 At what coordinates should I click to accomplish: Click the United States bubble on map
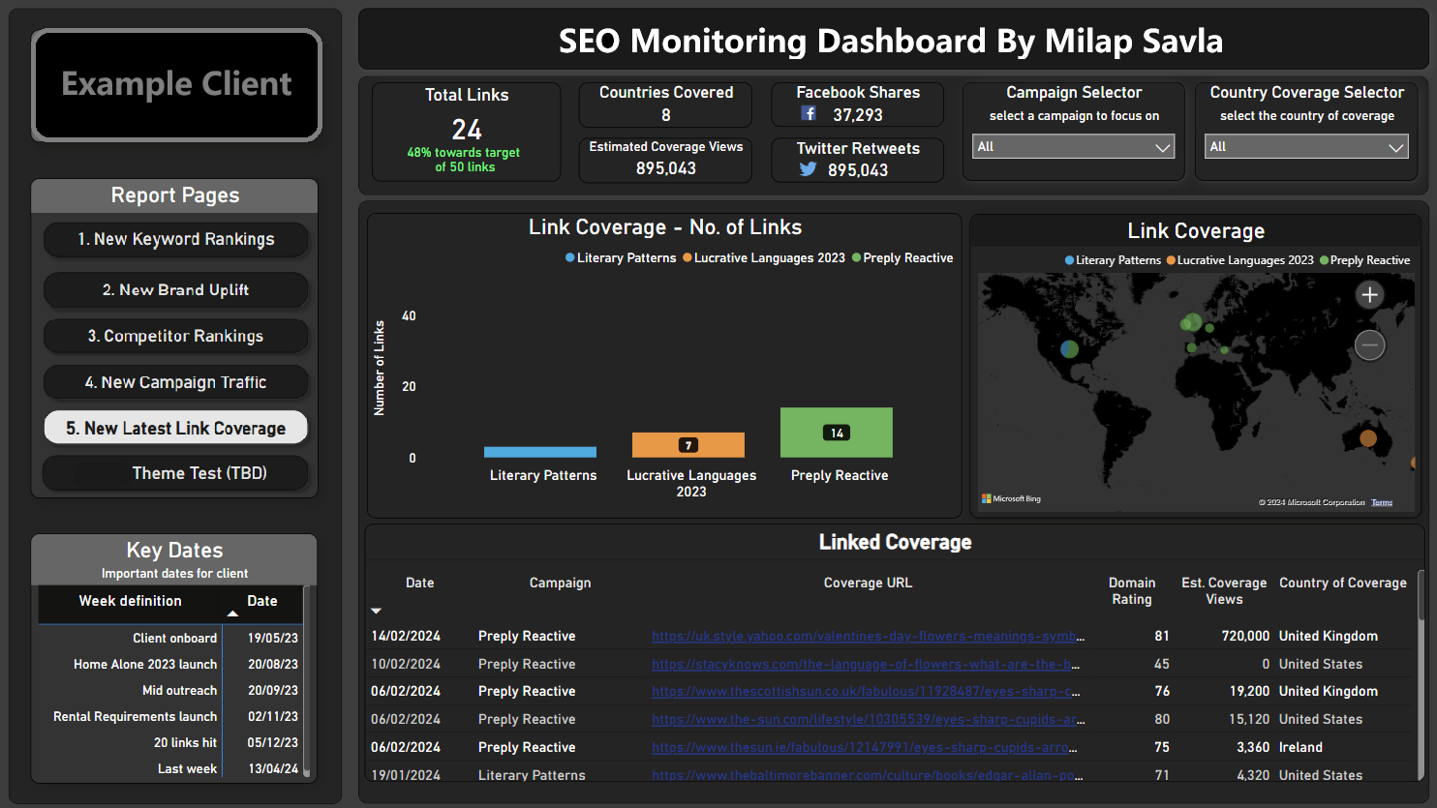(1069, 348)
